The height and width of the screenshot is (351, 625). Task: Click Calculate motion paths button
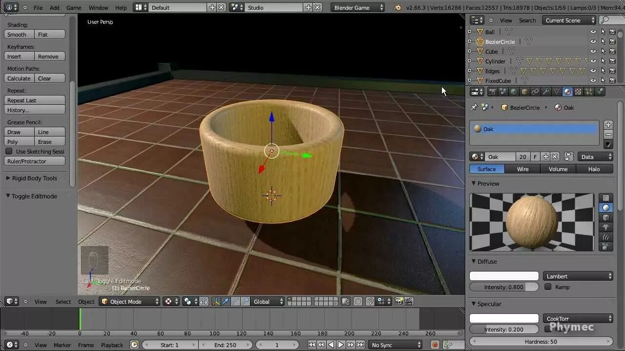pyautogui.click(x=19, y=78)
